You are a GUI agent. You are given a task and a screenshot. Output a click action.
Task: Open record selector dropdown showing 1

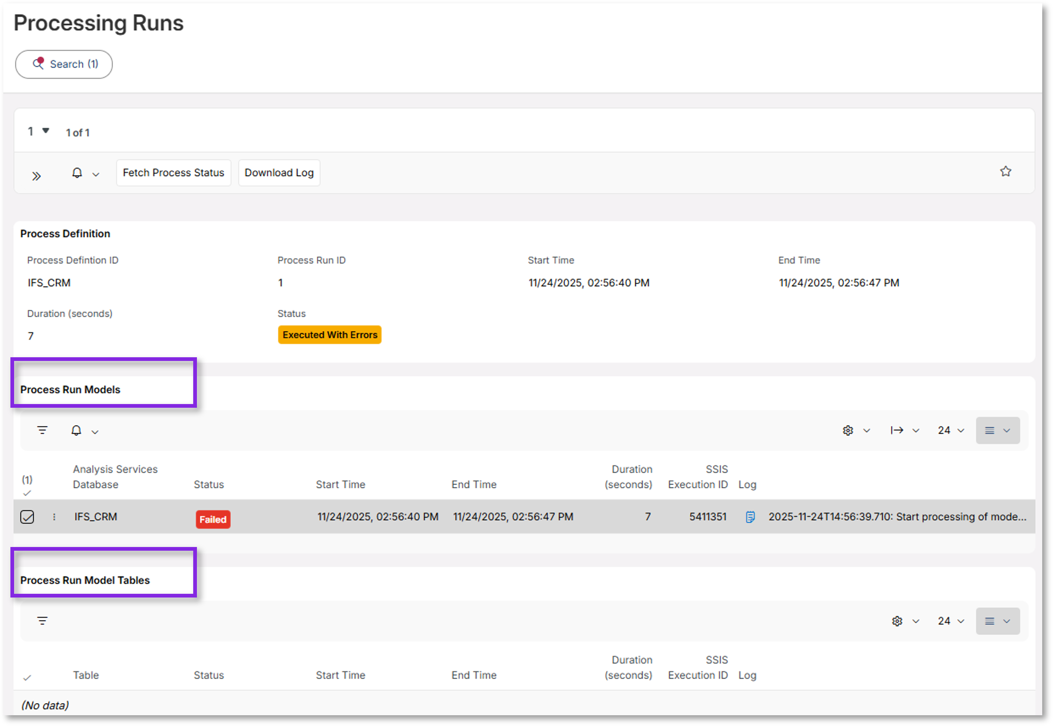[x=38, y=131]
